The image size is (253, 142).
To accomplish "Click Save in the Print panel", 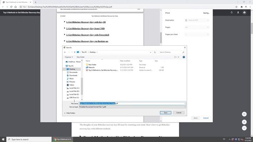I will tap(195, 118).
